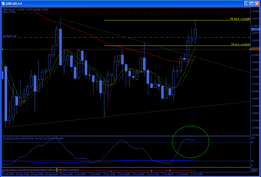Click the blue highlighted current price tag
This screenshot has width=261, height=177.
point(255,29)
